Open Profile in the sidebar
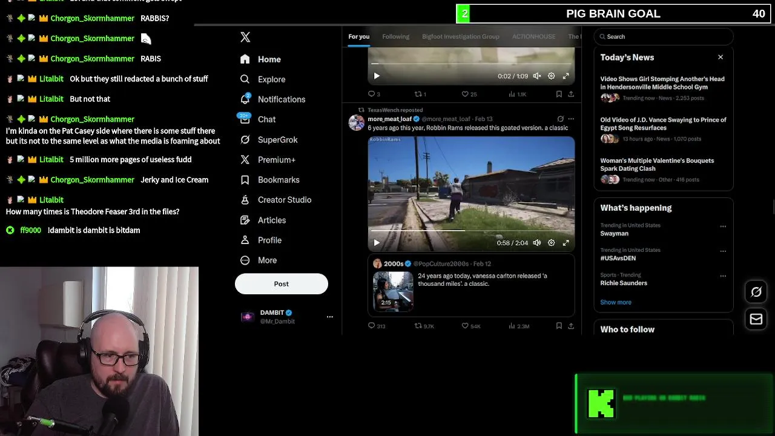Viewport: 775px width, 436px height. (x=260, y=240)
